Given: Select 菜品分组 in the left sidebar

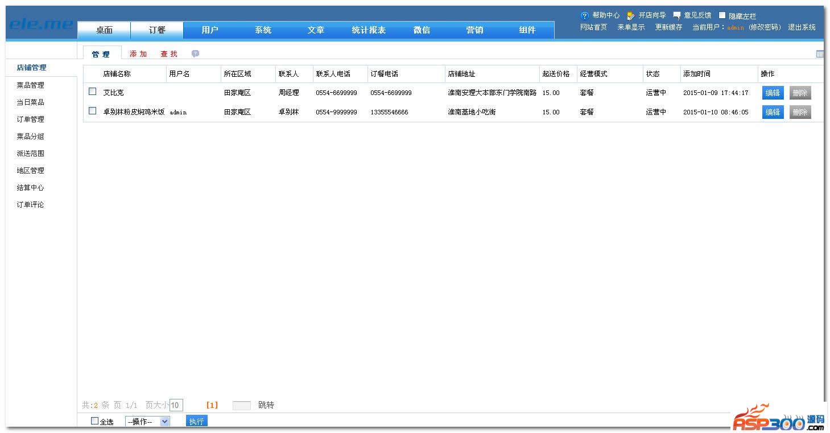Looking at the screenshot, I should (30, 137).
